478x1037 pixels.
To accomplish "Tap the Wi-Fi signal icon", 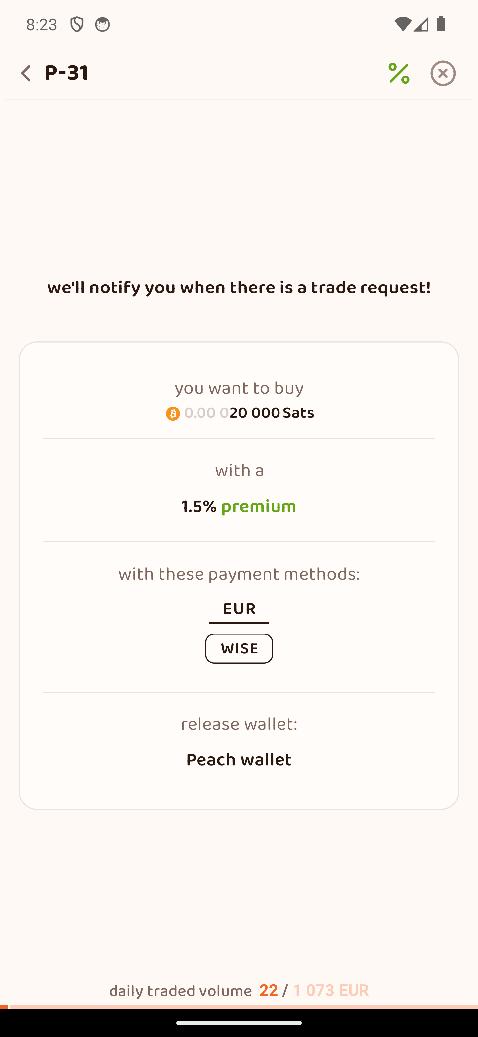I will pyautogui.click(x=402, y=25).
